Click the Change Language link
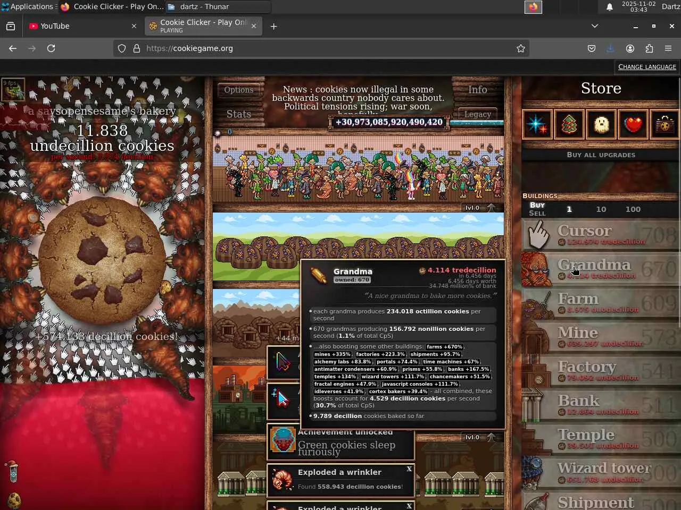Image resolution: width=681 pixels, height=510 pixels. (647, 67)
